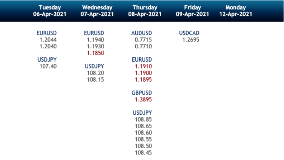The image size is (284, 160).
Task: Choose the Friday 09-Apr-2021 column header
Action: [192, 11]
